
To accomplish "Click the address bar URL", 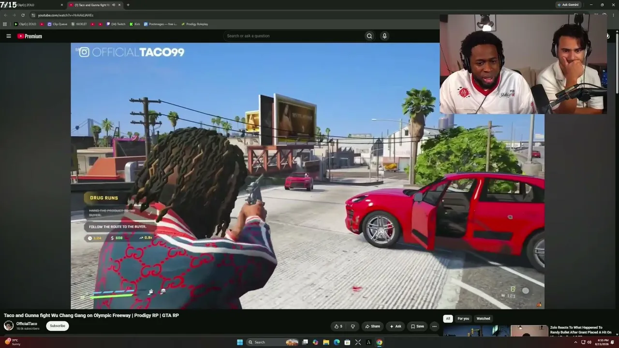I will (x=66, y=15).
